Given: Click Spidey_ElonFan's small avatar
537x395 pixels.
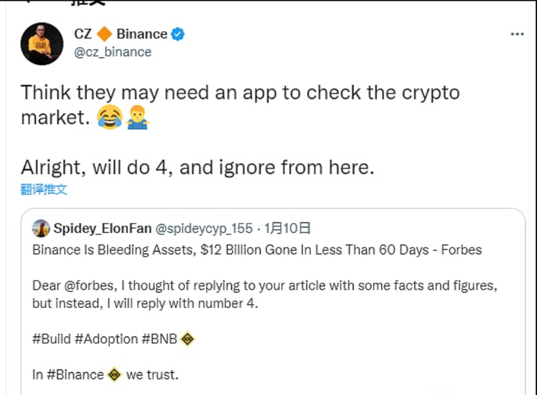Looking at the screenshot, I should pyautogui.click(x=41, y=228).
